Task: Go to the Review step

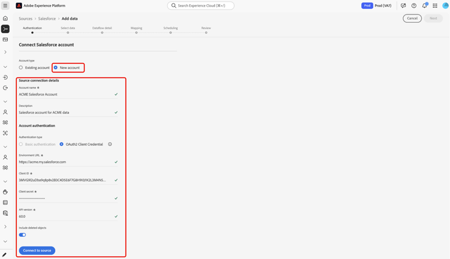Action: click(x=206, y=30)
